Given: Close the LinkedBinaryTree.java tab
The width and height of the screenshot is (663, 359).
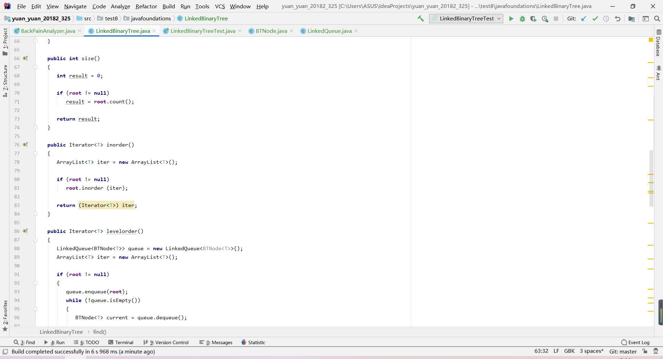Looking at the screenshot, I should tap(154, 31).
